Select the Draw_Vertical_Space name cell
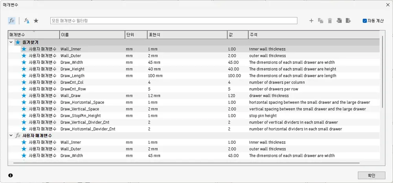This screenshot has height=183, width=393. tap(80, 109)
